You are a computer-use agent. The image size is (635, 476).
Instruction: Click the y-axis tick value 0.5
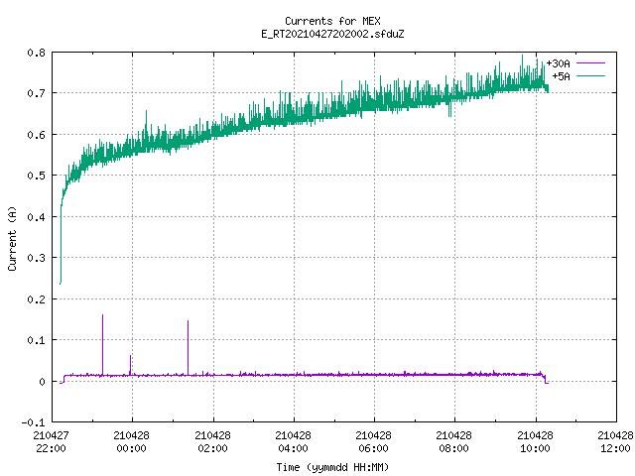[36, 176]
